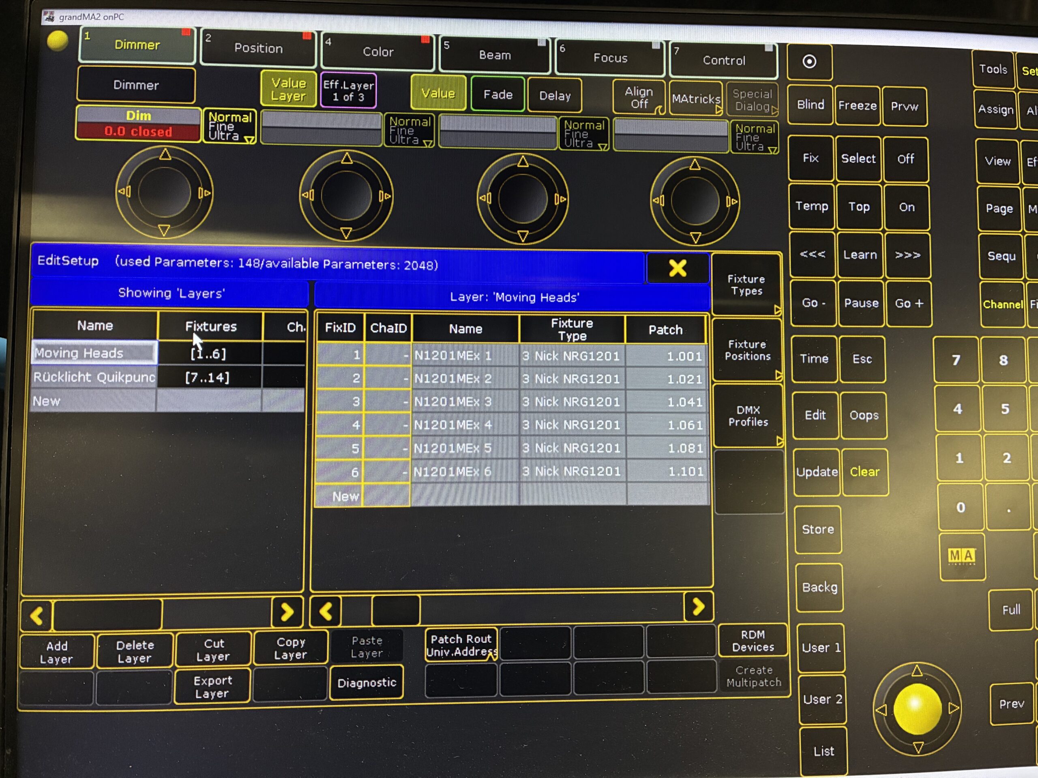
Task: Click the yellow ball in the top-left corner
Action: (58, 41)
